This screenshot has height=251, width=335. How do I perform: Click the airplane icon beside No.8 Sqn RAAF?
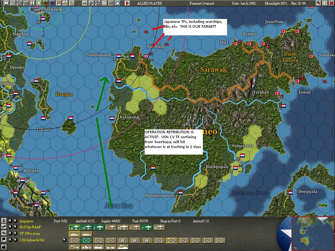pyautogui.click(x=4, y=227)
